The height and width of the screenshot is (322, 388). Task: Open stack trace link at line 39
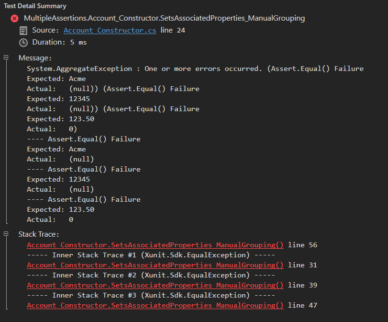[155, 285]
